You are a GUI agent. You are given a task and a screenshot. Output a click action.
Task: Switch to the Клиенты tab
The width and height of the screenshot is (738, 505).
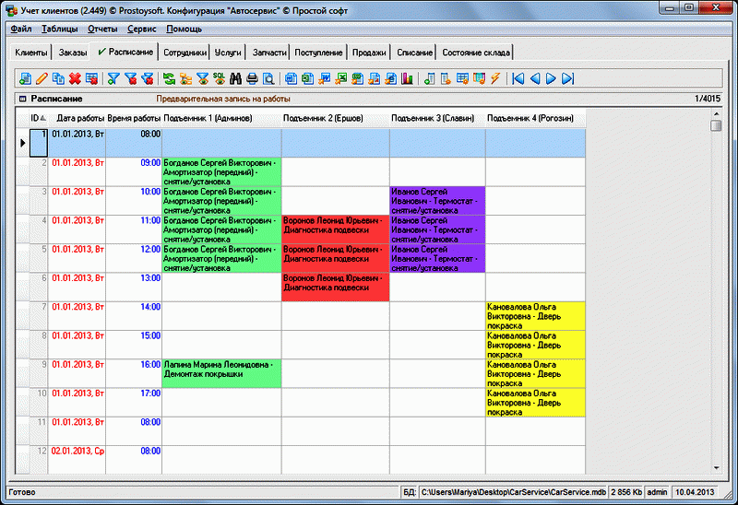click(31, 53)
